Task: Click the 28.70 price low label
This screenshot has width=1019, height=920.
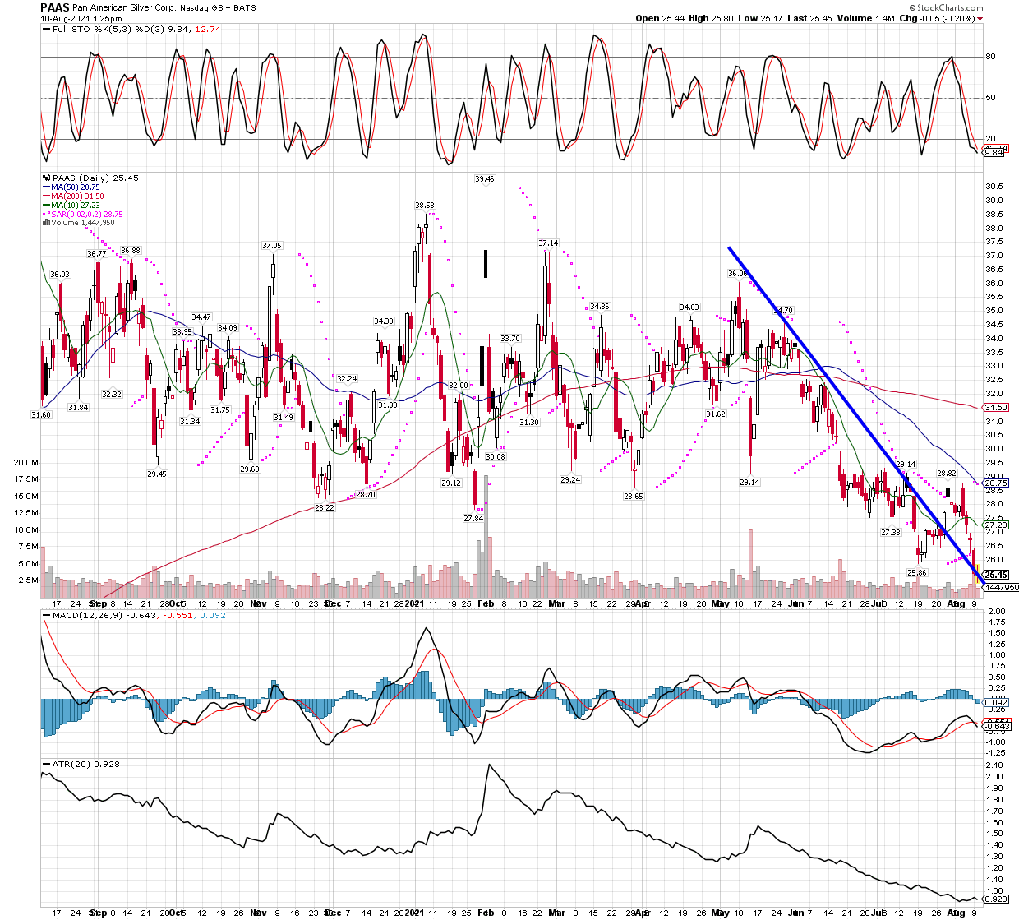Action: (365, 495)
